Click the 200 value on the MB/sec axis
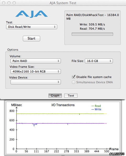Image resolution: width=126 pixels, height=156 pixels. (x=12, y=139)
